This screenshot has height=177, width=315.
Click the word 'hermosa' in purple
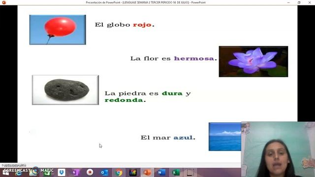194,59
